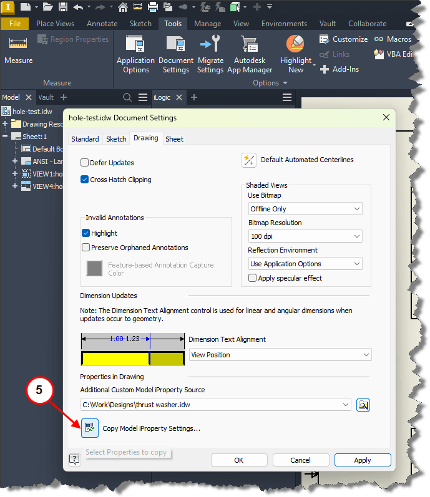Screen dimensions: 430x497
Task: Open the Inventor application menu logo
Action: pos(7,7)
